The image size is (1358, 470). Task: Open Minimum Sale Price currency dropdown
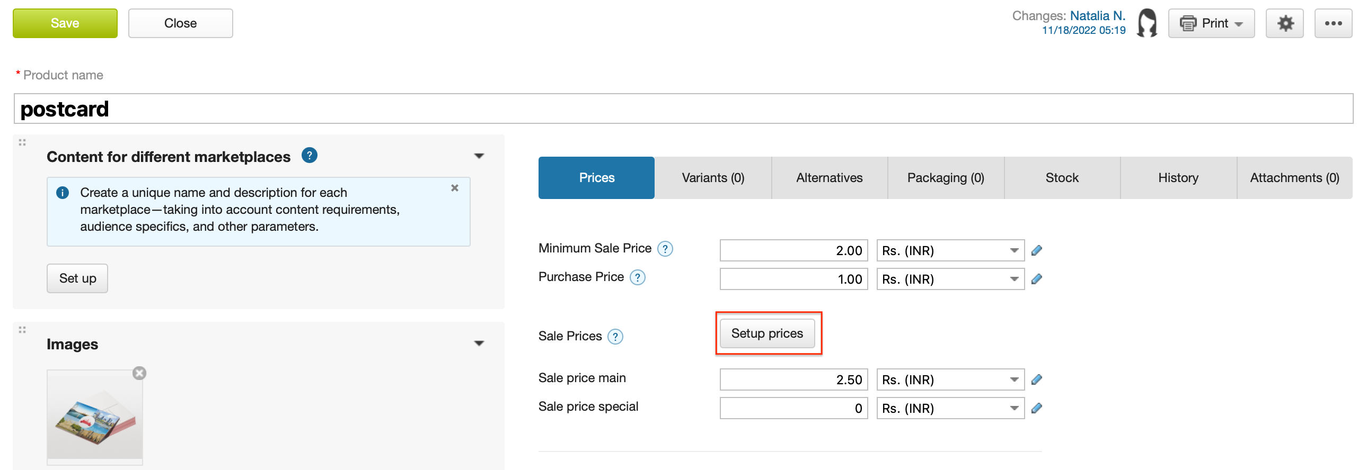coord(950,250)
